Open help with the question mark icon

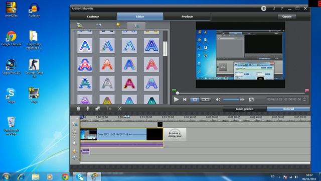[x=282, y=9]
